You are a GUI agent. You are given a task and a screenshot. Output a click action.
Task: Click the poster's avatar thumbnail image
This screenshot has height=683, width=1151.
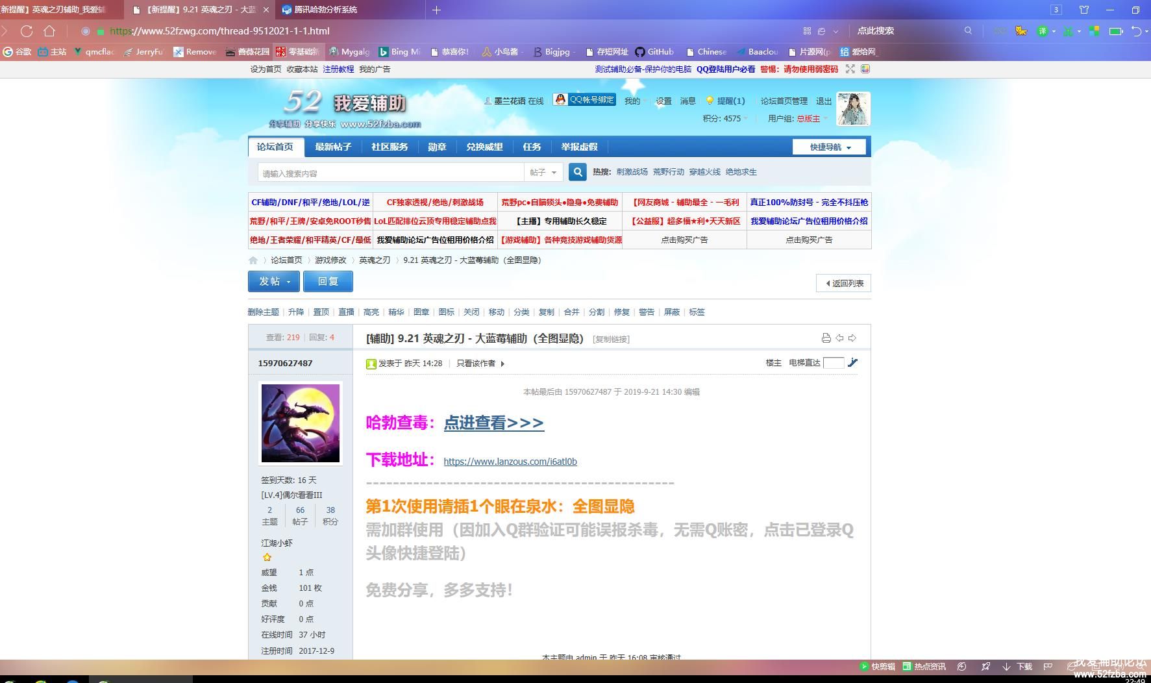[301, 423]
